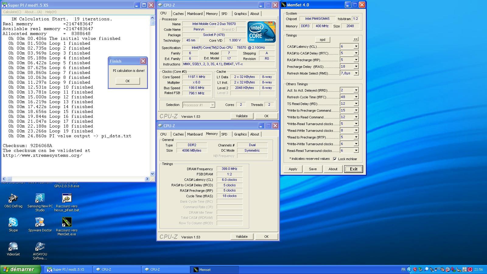Open the hexus_pifast.bat shortcut icon
Image resolution: width=487 pixels, height=274 pixels.
67,198
